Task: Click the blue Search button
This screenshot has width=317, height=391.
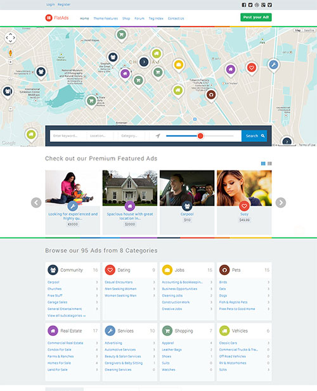Action: (254, 136)
